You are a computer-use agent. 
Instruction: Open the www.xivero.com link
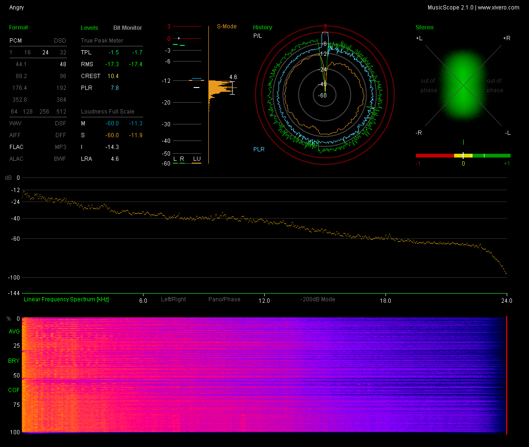[498, 8]
